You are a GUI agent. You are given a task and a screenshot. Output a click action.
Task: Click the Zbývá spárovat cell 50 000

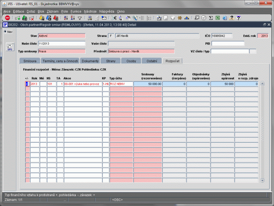[222, 84]
